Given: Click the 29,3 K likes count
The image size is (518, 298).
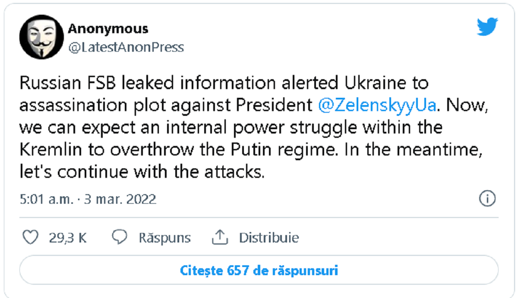Looking at the screenshot, I should tap(67, 238).
